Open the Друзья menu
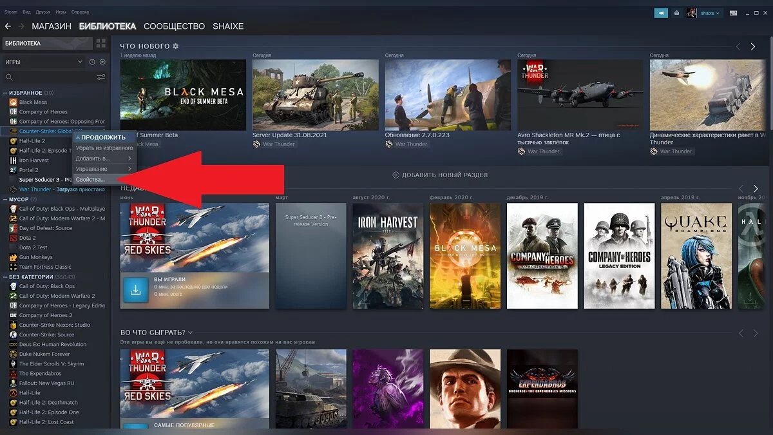The height and width of the screenshot is (435, 773). click(44, 12)
